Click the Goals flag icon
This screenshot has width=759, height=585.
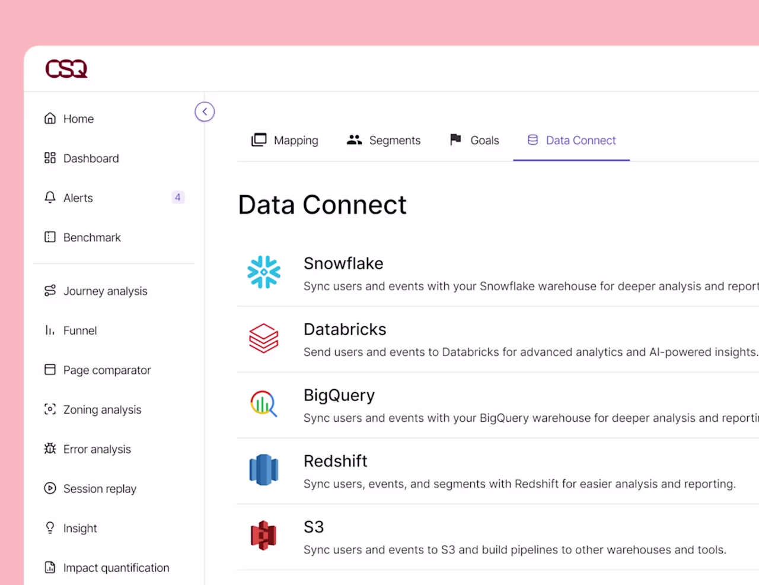coord(455,139)
